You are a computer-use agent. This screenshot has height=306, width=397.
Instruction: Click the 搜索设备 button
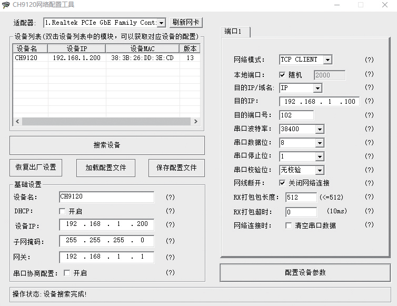coord(107,145)
